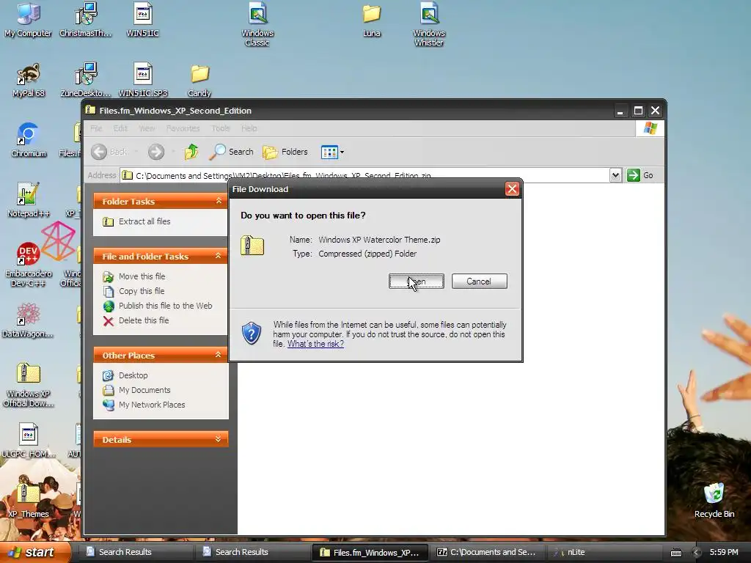Expand the Details panel
751x563 pixels.
point(219,440)
